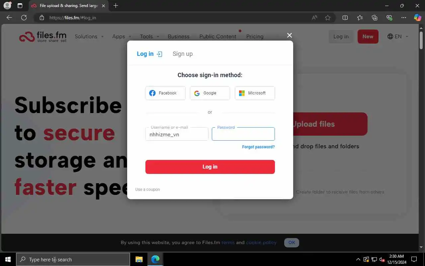The height and width of the screenshot is (266, 425).
Task: Open the cookie policy link
Action: coord(261,242)
